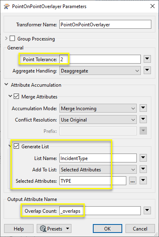Open Overlap Count value options arrow
This screenshot has width=159, height=237.
coord(147,210)
